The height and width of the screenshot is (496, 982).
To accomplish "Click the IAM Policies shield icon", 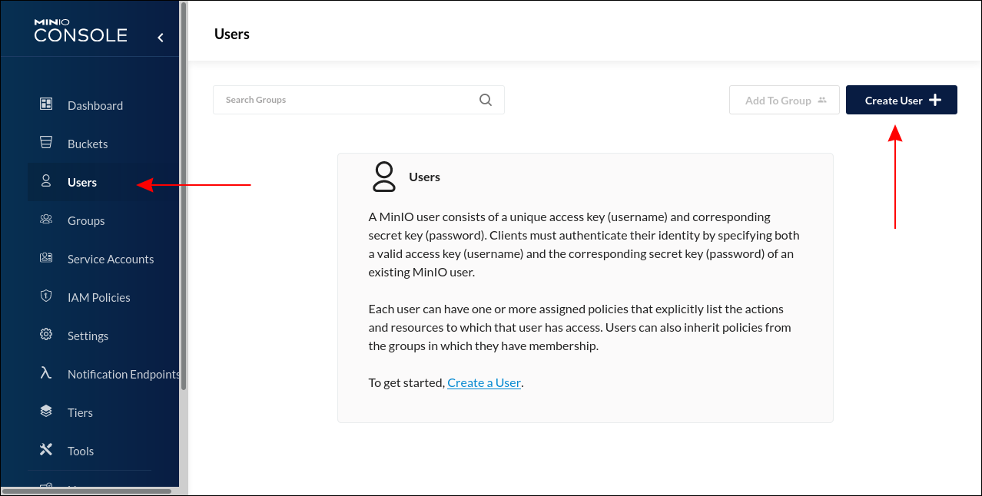I will point(46,297).
